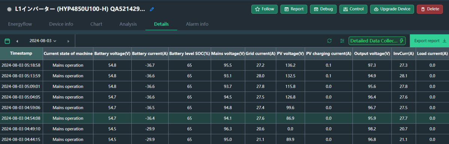This screenshot has height=144, width=449.
Task: Click Battery current(A) column header
Action: coord(150,54)
